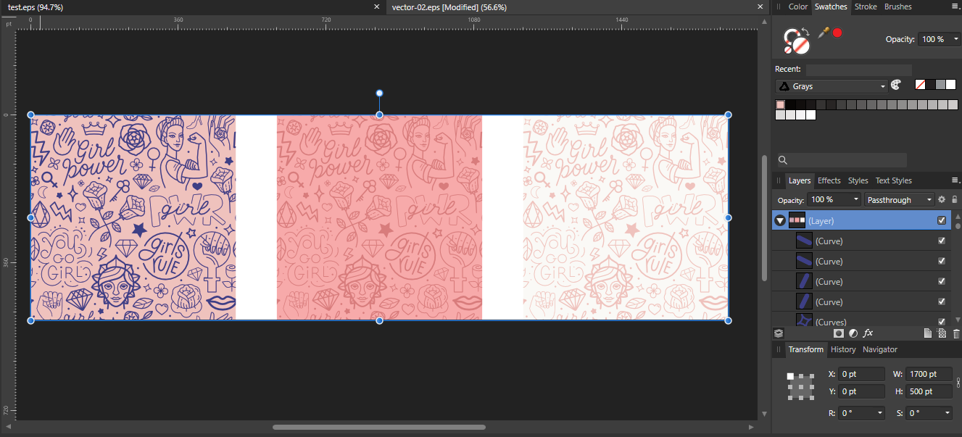Uncheck the (Curves) layer visibility checkbox
The height and width of the screenshot is (437, 962).
point(942,321)
